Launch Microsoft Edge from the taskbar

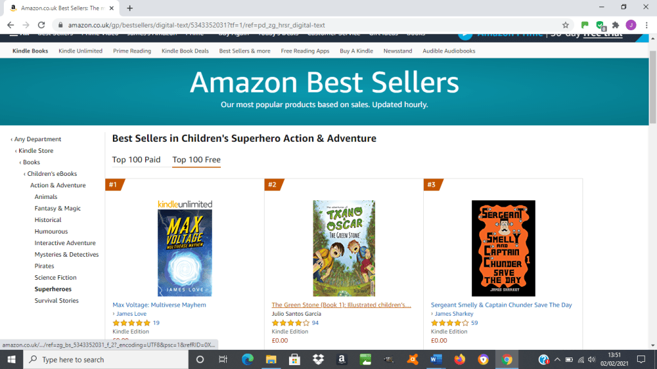(248, 359)
